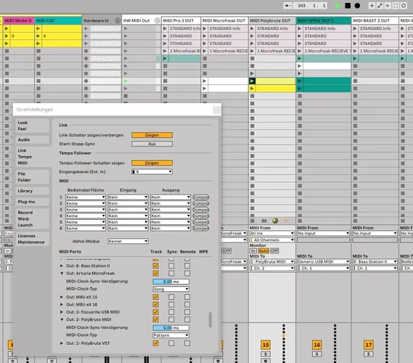Toggle Track checkbox for Out: 3- Focusrite USB MIDI
The width and height of the screenshot is (413, 363).
[x=155, y=312]
